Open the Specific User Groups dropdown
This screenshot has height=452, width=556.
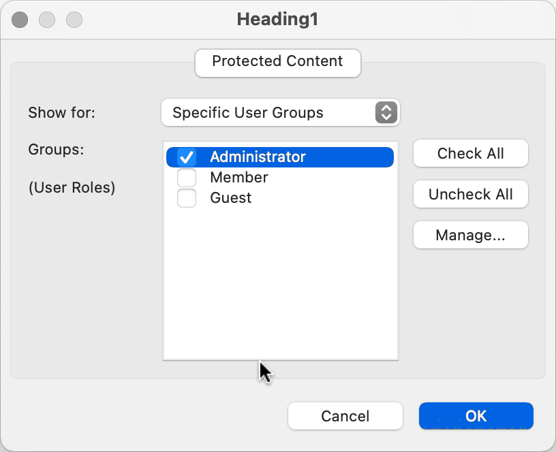click(279, 113)
